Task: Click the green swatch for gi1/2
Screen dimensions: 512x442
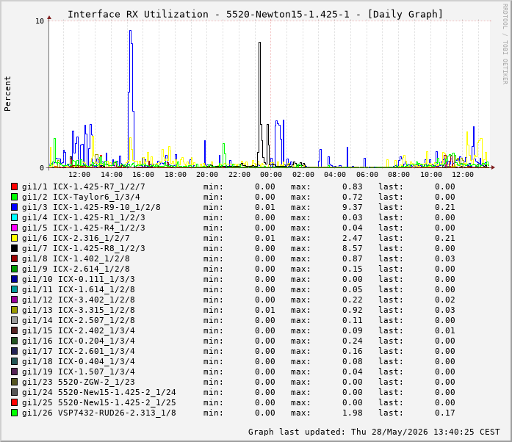Action: 14,197
